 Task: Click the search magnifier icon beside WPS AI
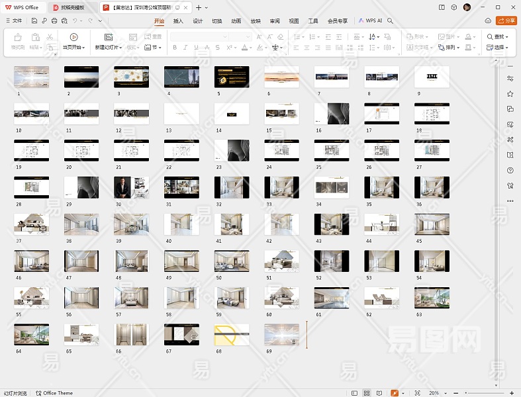391,21
